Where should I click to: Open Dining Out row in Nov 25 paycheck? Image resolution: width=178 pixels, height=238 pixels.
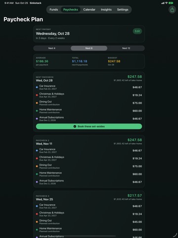(x=89, y=222)
